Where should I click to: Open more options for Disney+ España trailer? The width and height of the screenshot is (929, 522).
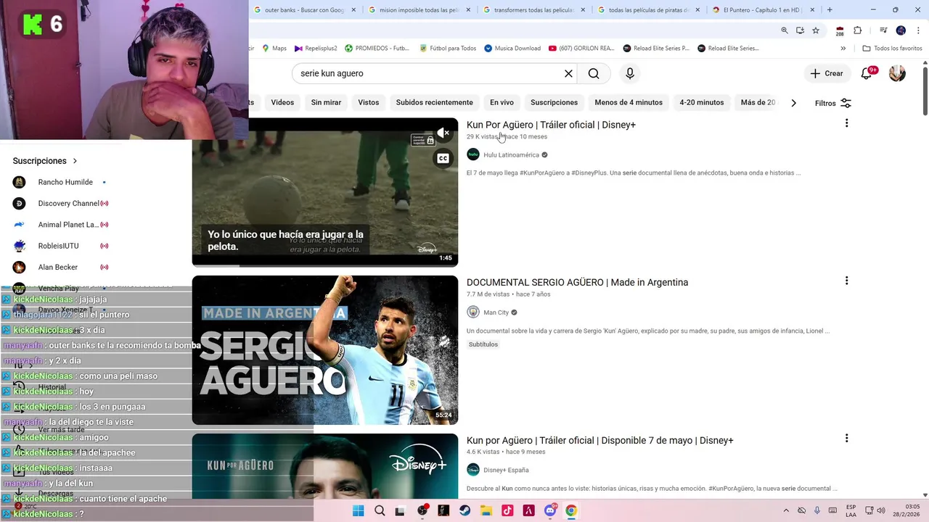[x=846, y=438]
